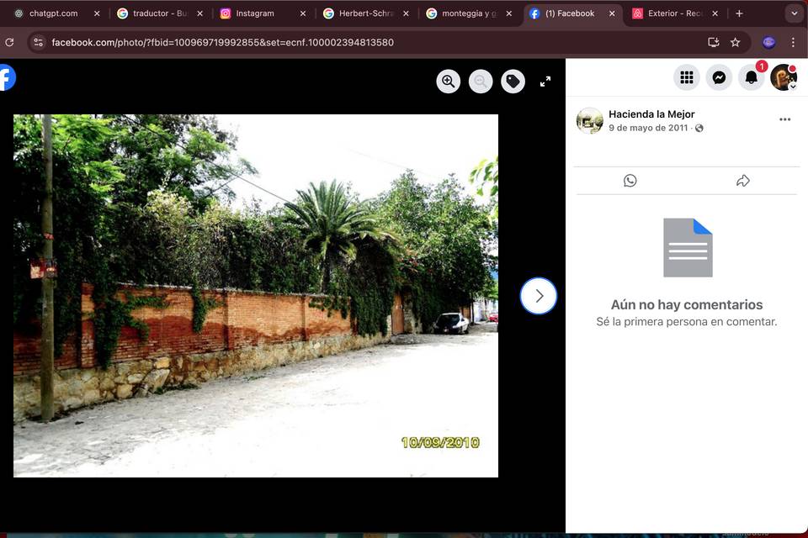Bookmark this page with star icon
The image size is (808, 538).
point(736,42)
